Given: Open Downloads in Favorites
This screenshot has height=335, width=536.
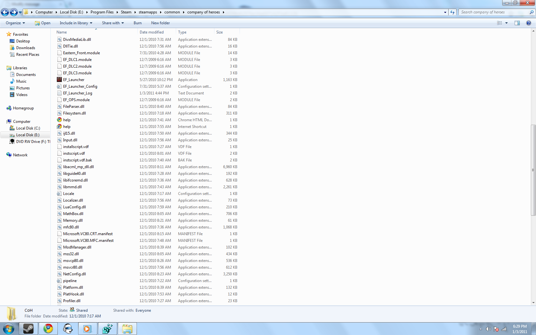Looking at the screenshot, I should pyautogui.click(x=26, y=48).
